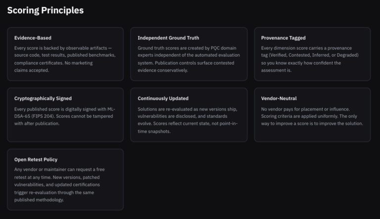Click the "(Verified, Contested, Inferred, or Degraded)" text
Viewport: 380px width, 219px height.
pos(310,55)
